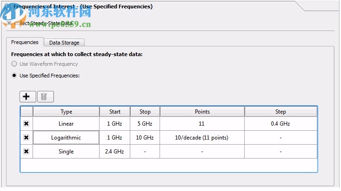Click the plus icon to add a frequency
This screenshot has width=341, height=191.
[27, 96]
